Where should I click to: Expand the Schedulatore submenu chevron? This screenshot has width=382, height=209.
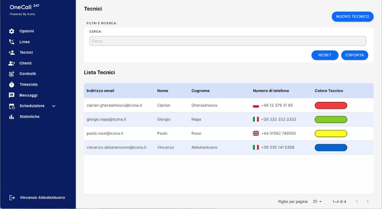tap(54, 106)
